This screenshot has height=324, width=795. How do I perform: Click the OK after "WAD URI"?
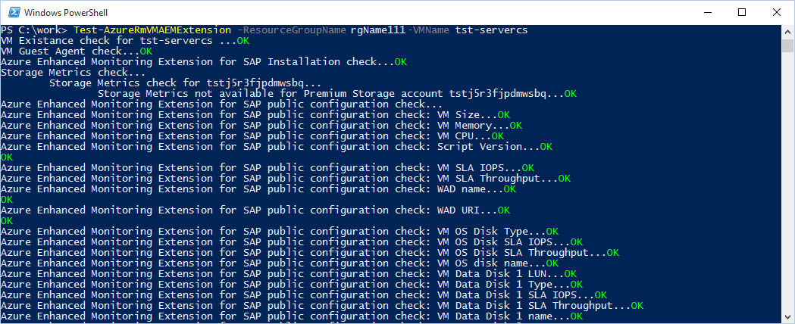503,210
